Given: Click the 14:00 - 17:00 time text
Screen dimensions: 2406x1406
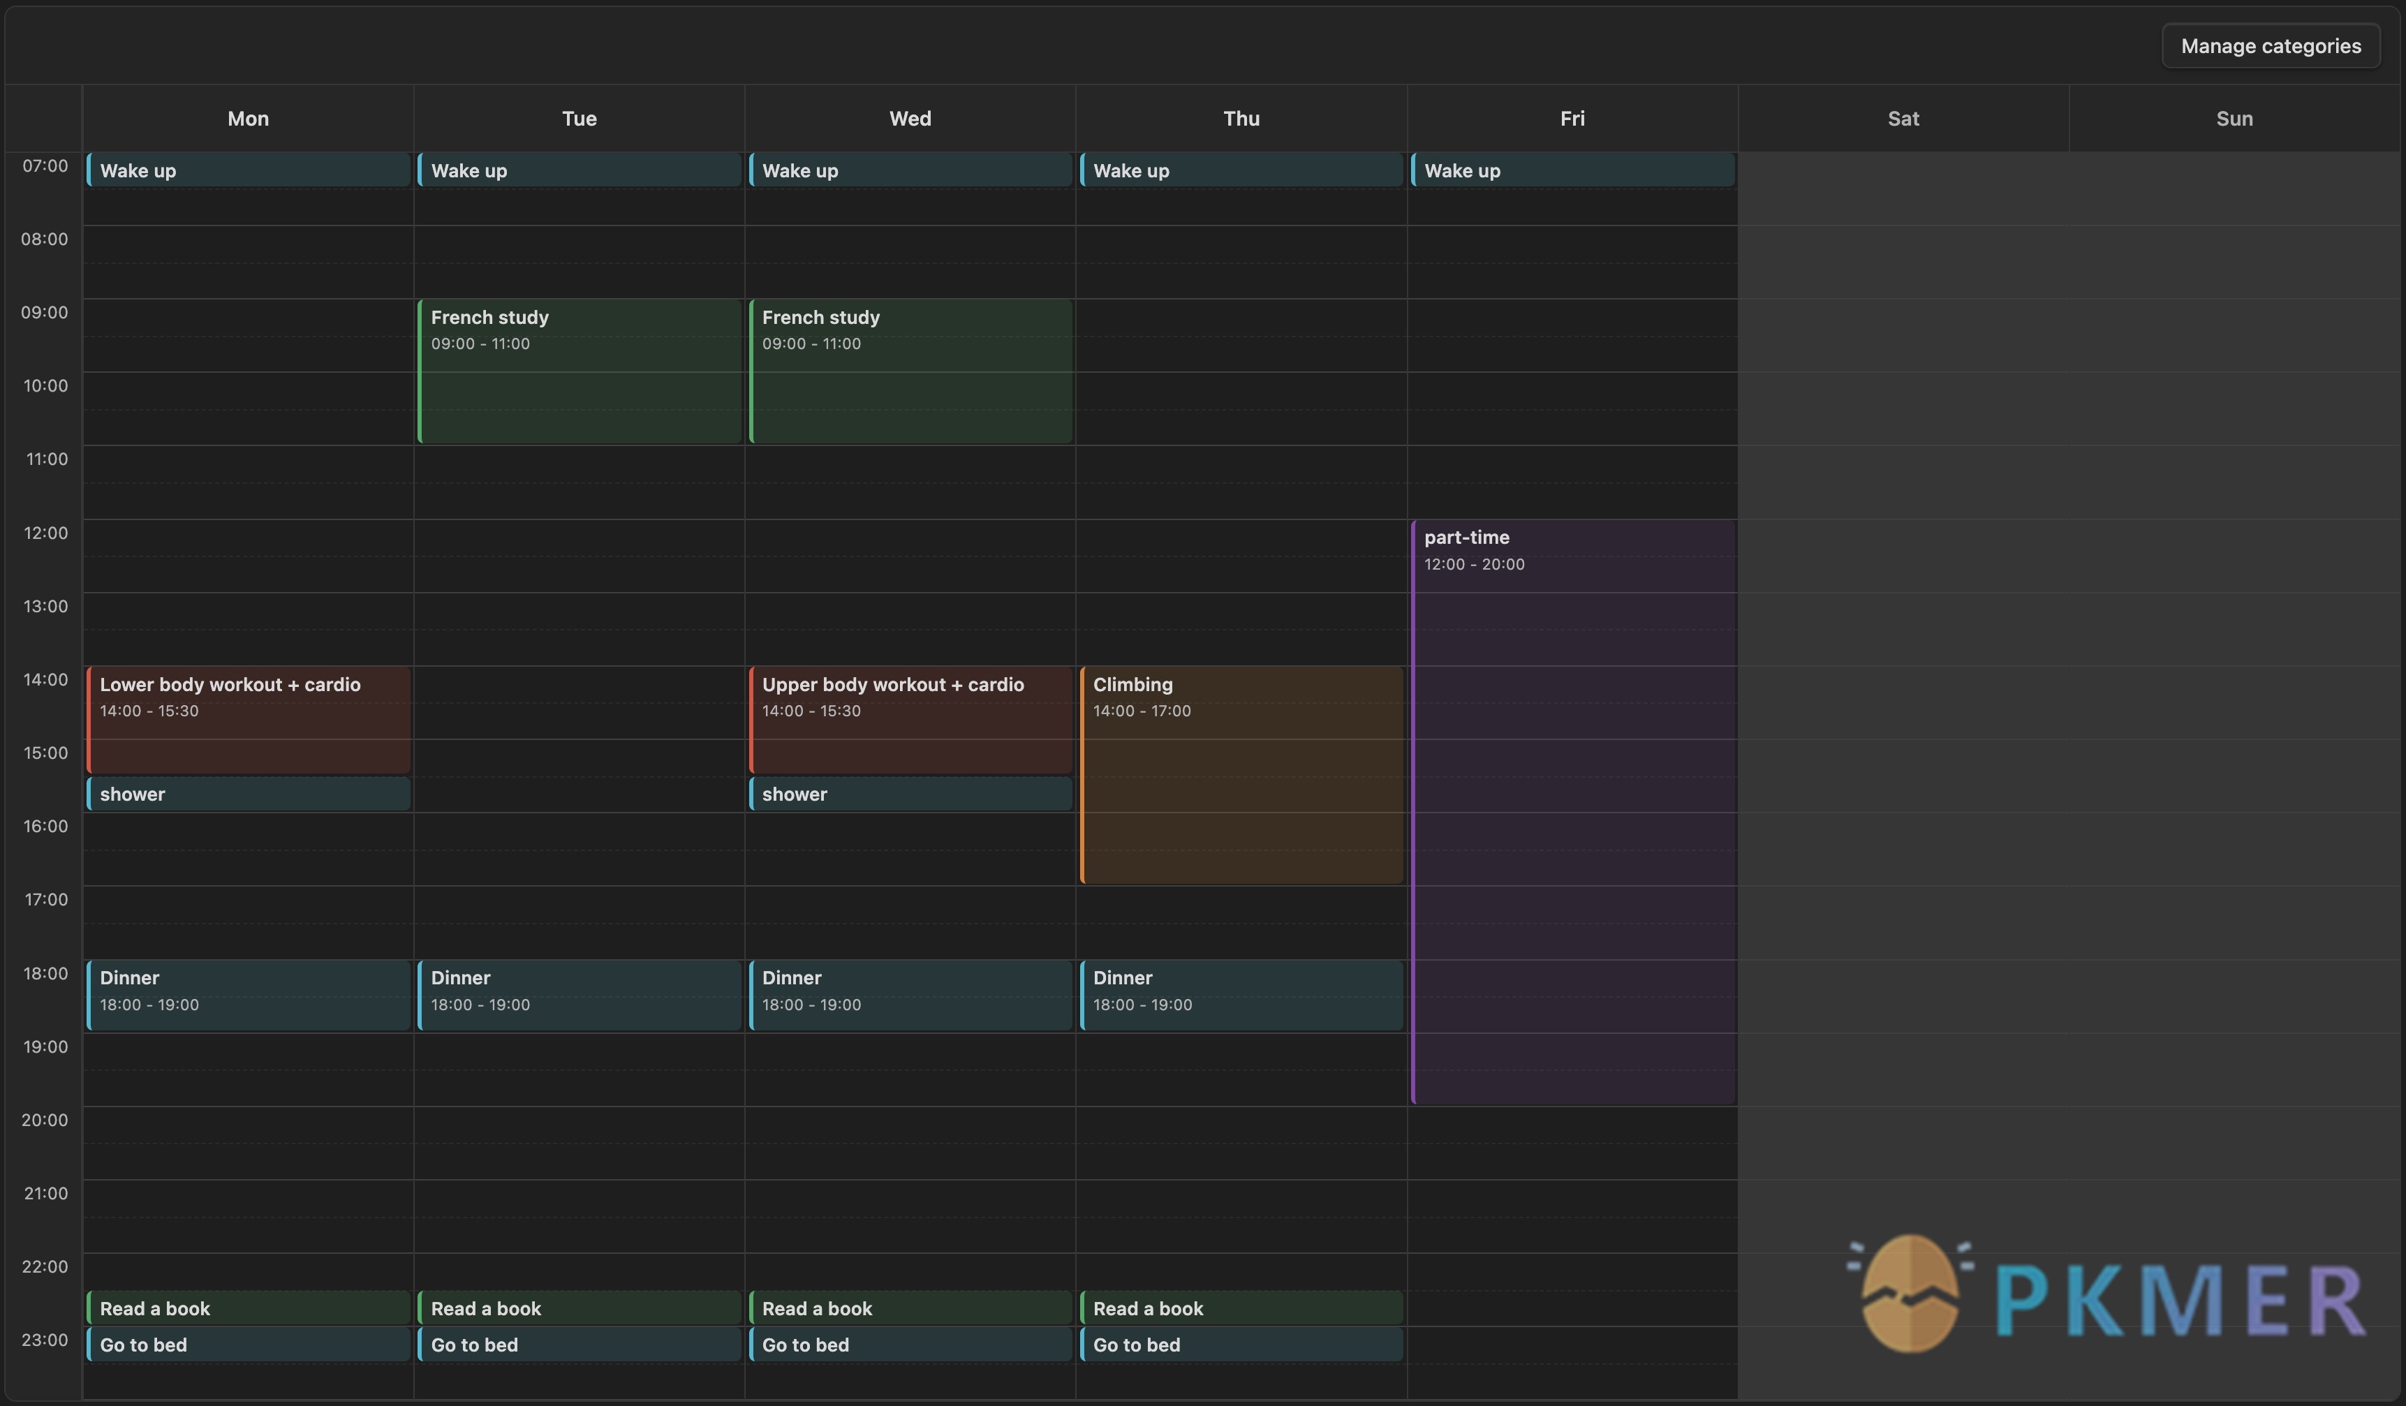Looking at the screenshot, I should coord(1142,711).
